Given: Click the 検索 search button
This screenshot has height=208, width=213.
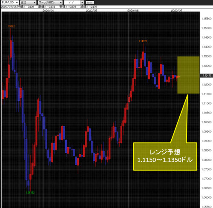Looking at the screenshot, I should (x=90, y=3).
